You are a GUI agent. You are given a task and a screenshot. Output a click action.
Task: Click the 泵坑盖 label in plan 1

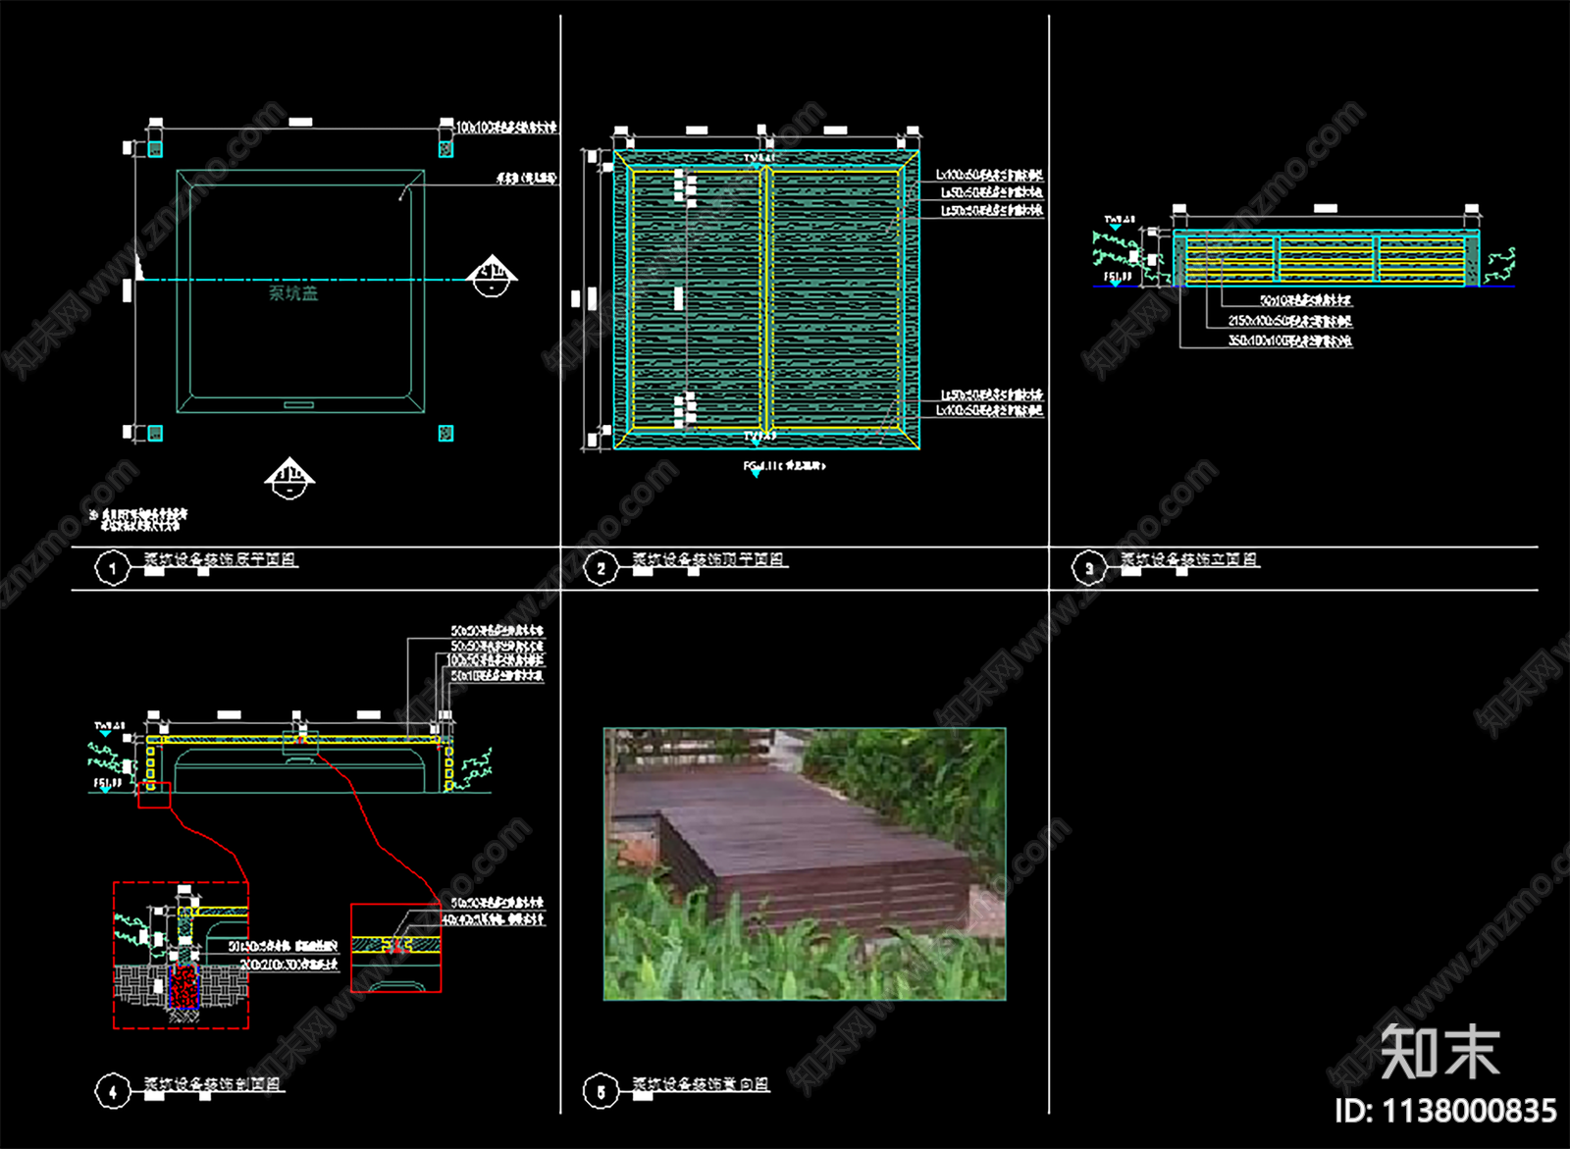(x=293, y=292)
